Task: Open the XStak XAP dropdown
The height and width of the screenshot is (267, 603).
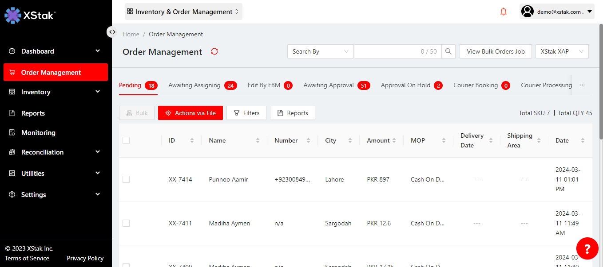Action: [x=562, y=51]
